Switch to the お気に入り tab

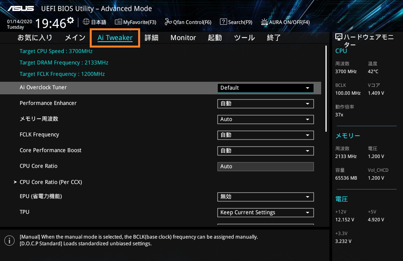(35, 38)
